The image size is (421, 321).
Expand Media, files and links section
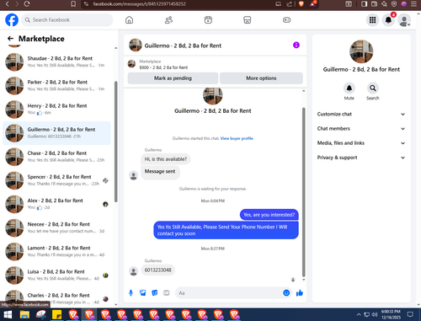(x=361, y=143)
